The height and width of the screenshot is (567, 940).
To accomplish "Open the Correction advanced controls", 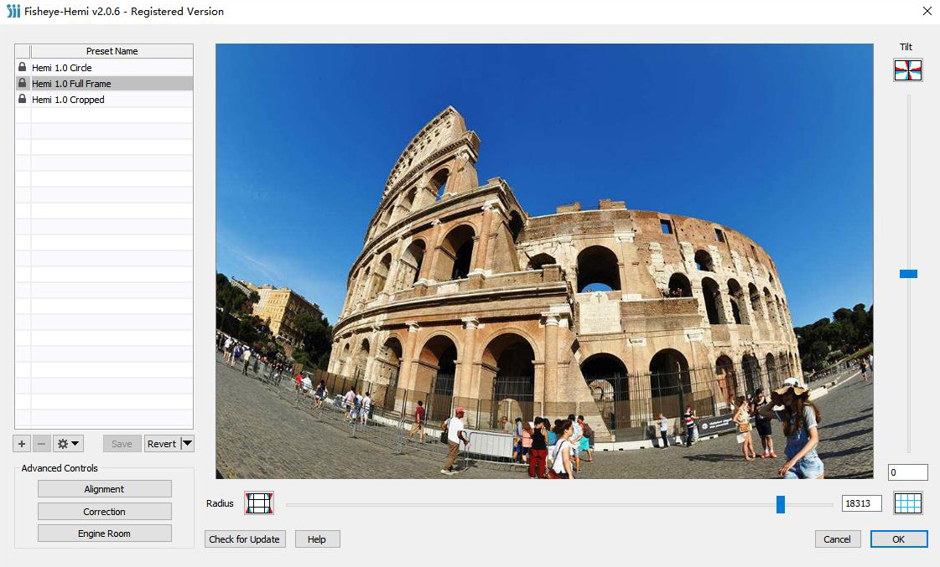I will click(104, 512).
